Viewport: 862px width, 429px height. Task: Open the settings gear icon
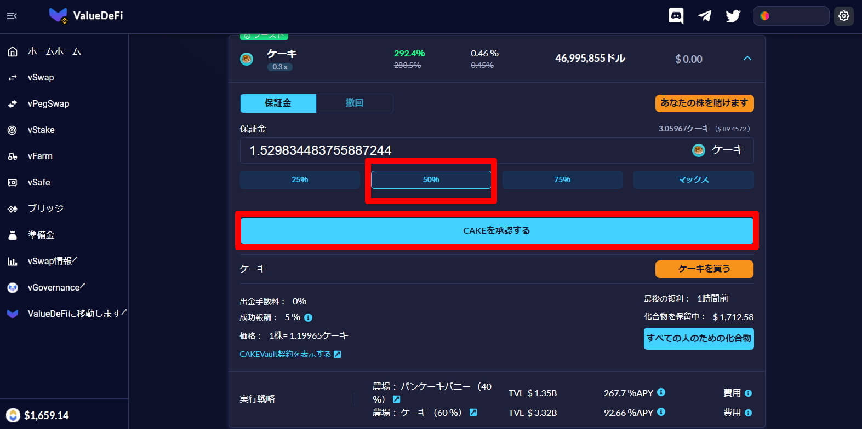pos(844,16)
